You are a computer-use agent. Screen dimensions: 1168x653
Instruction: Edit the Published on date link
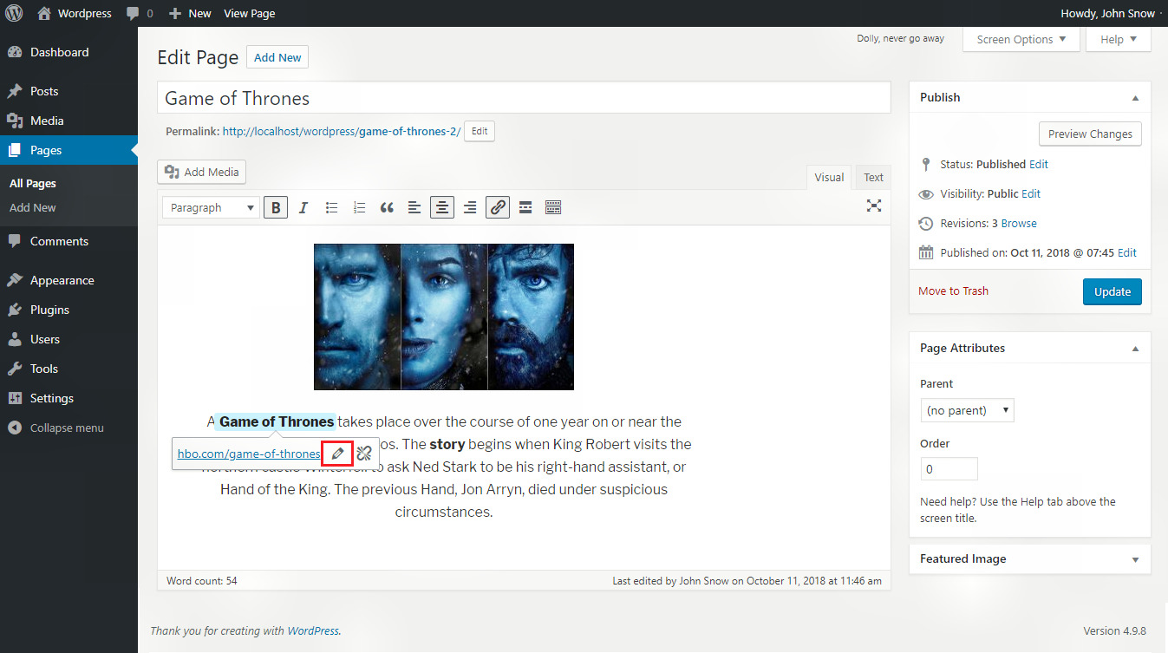1127,252
